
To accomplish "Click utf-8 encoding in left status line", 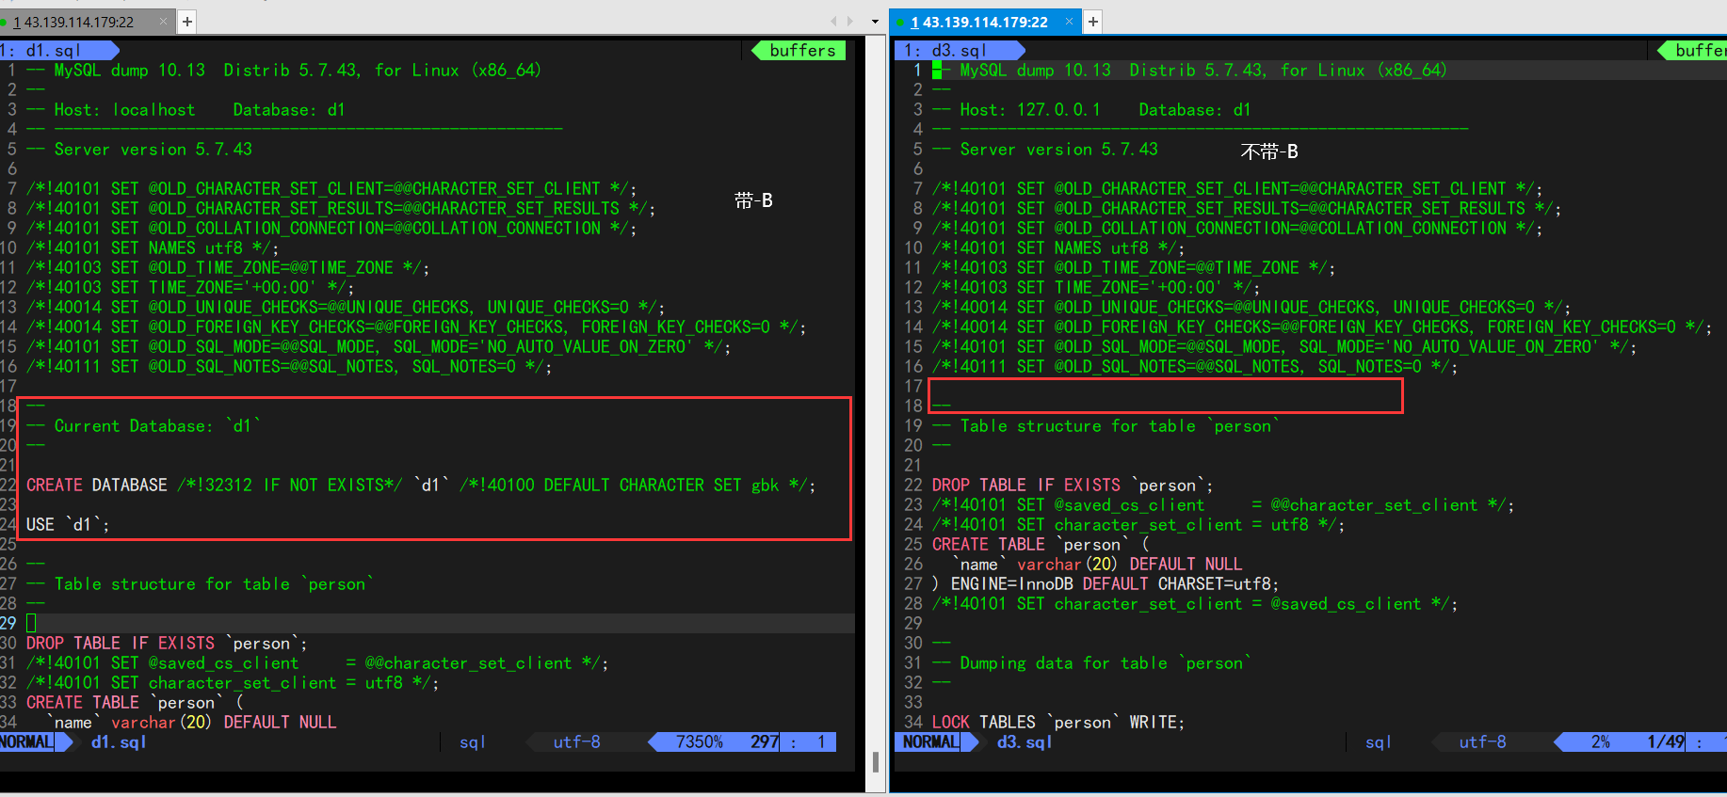I will pos(576,742).
